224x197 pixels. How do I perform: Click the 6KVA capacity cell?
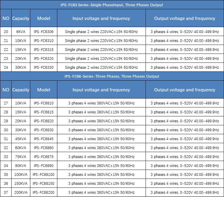(x=21, y=32)
